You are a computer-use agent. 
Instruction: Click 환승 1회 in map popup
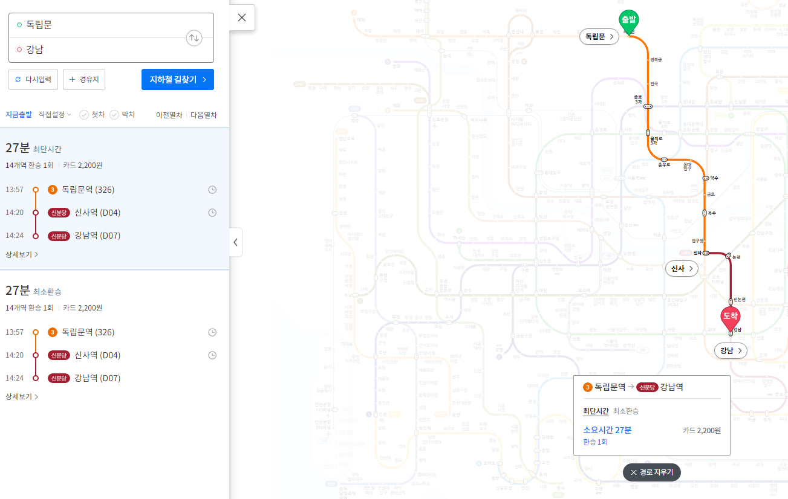(x=595, y=442)
